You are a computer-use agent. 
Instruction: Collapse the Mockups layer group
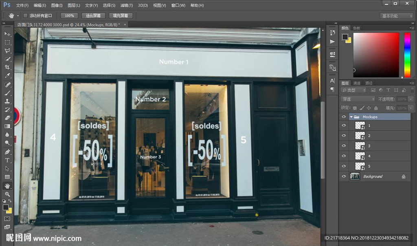[x=351, y=117]
